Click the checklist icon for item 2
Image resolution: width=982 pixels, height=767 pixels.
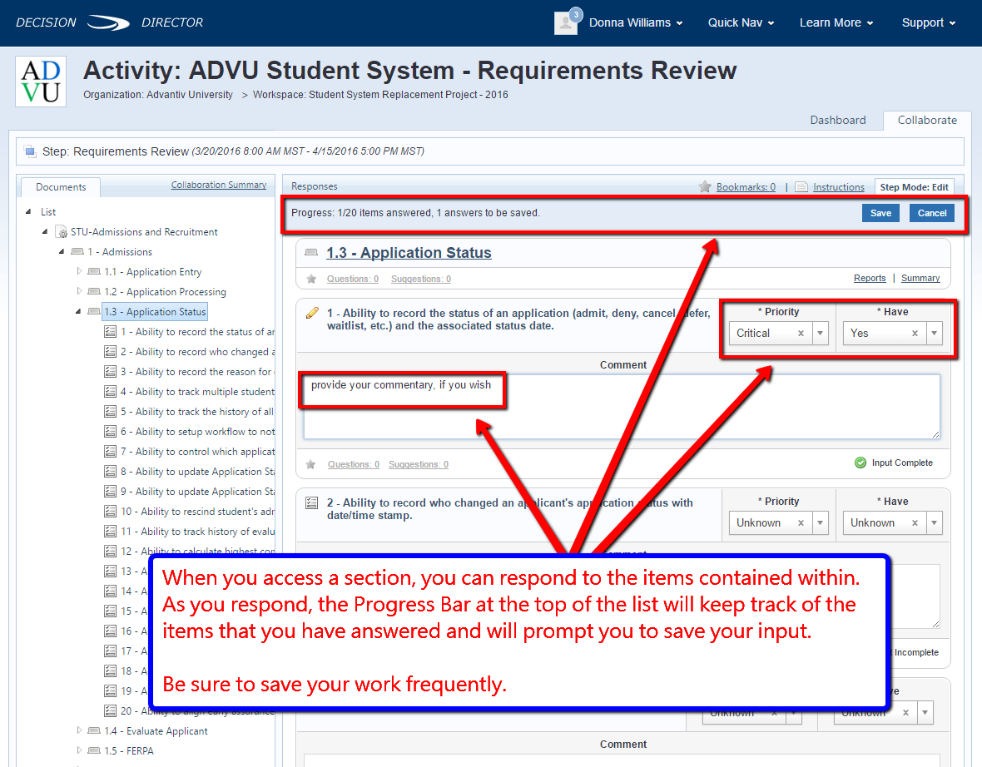point(311,502)
